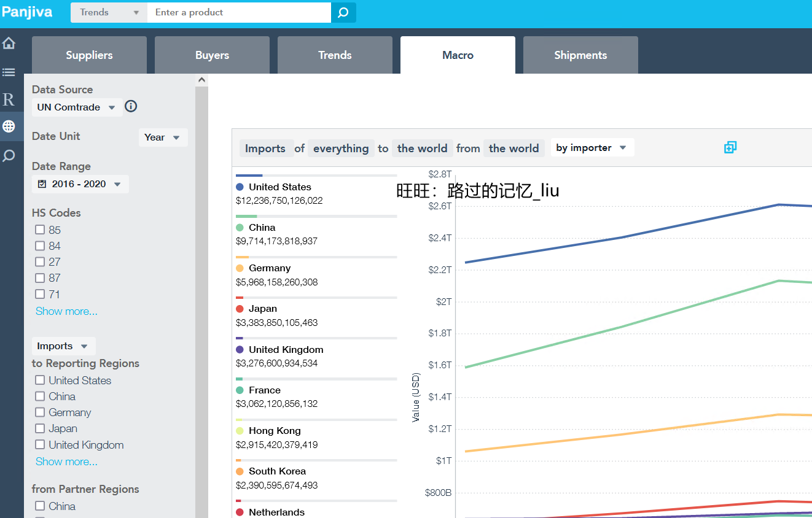Click the duplicate chart plus icon
The width and height of the screenshot is (812, 518).
coord(730,147)
